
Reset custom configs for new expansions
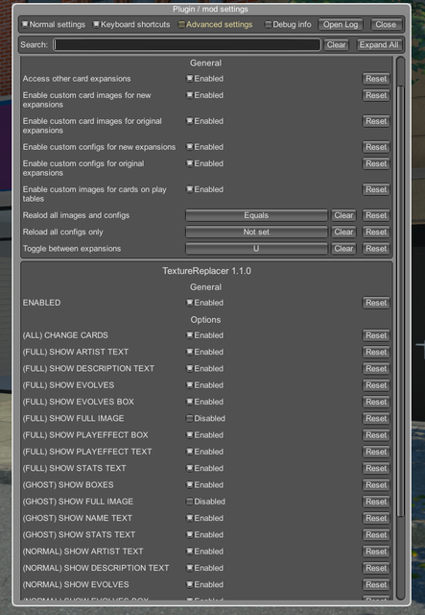pos(376,147)
